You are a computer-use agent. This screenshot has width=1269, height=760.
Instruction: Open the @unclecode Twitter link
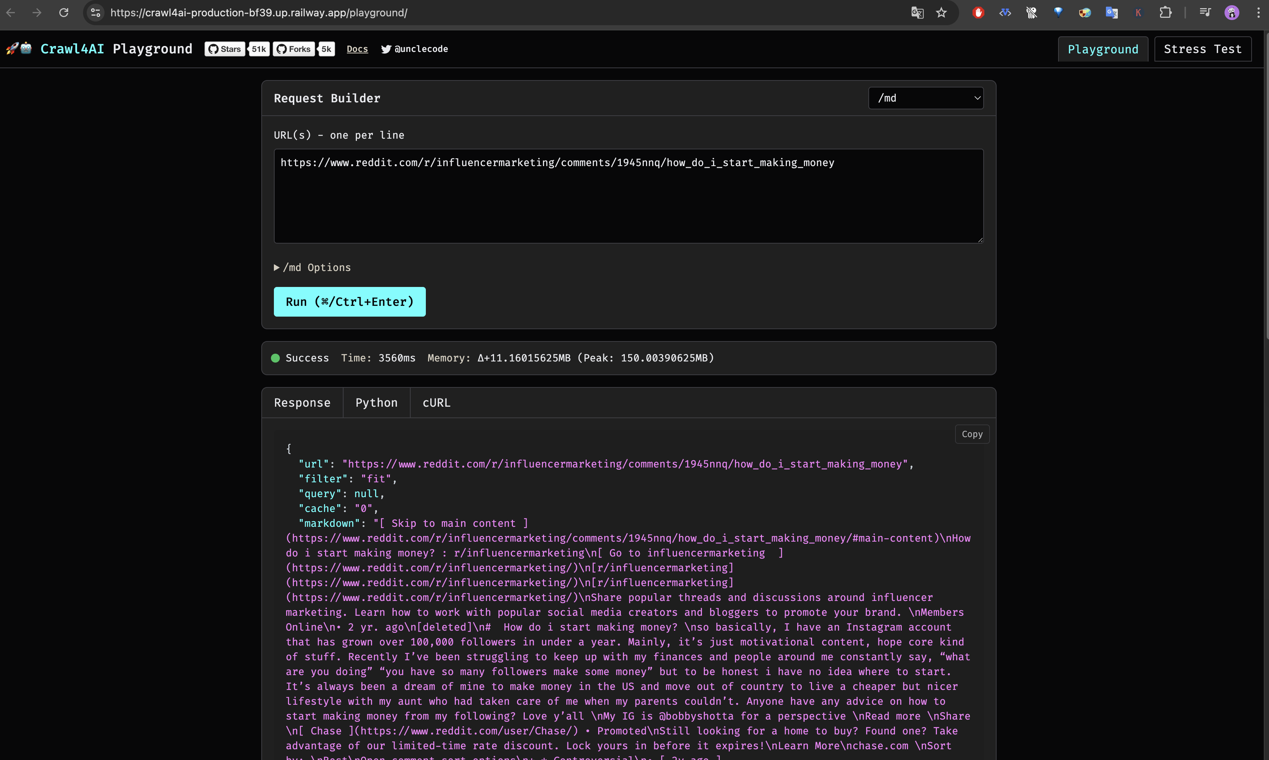pyautogui.click(x=415, y=49)
